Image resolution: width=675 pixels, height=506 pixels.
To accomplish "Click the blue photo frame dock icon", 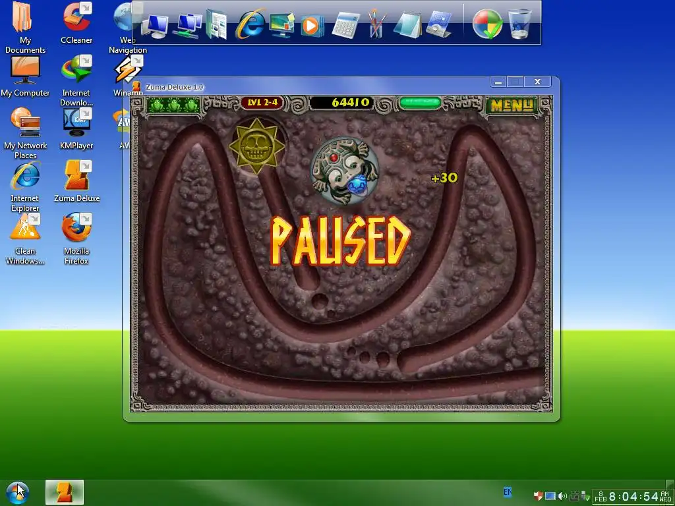I will [438, 24].
